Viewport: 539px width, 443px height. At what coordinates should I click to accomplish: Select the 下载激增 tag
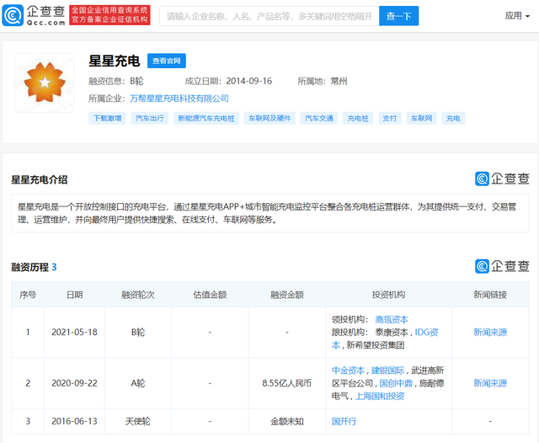[107, 119]
